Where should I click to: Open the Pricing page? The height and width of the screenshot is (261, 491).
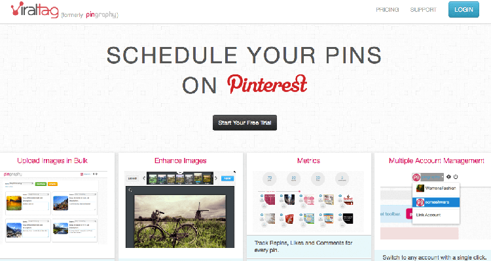tap(388, 10)
